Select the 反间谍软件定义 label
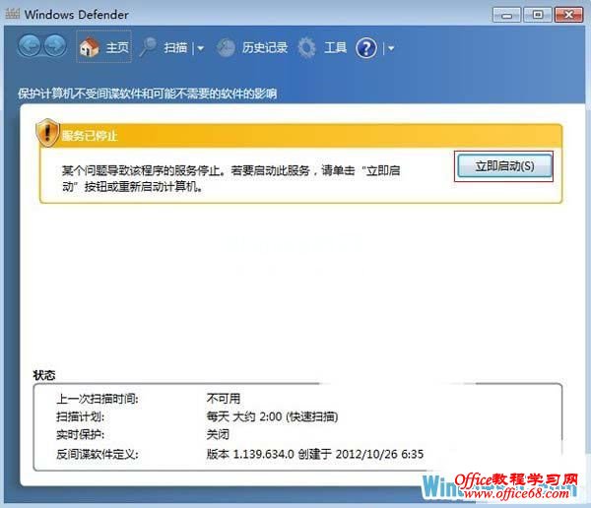591x508 pixels. [x=98, y=454]
